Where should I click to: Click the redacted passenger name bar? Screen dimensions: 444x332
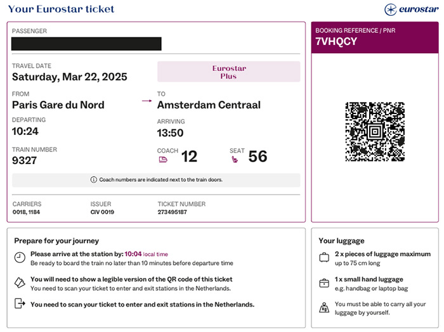pos(86,44)
